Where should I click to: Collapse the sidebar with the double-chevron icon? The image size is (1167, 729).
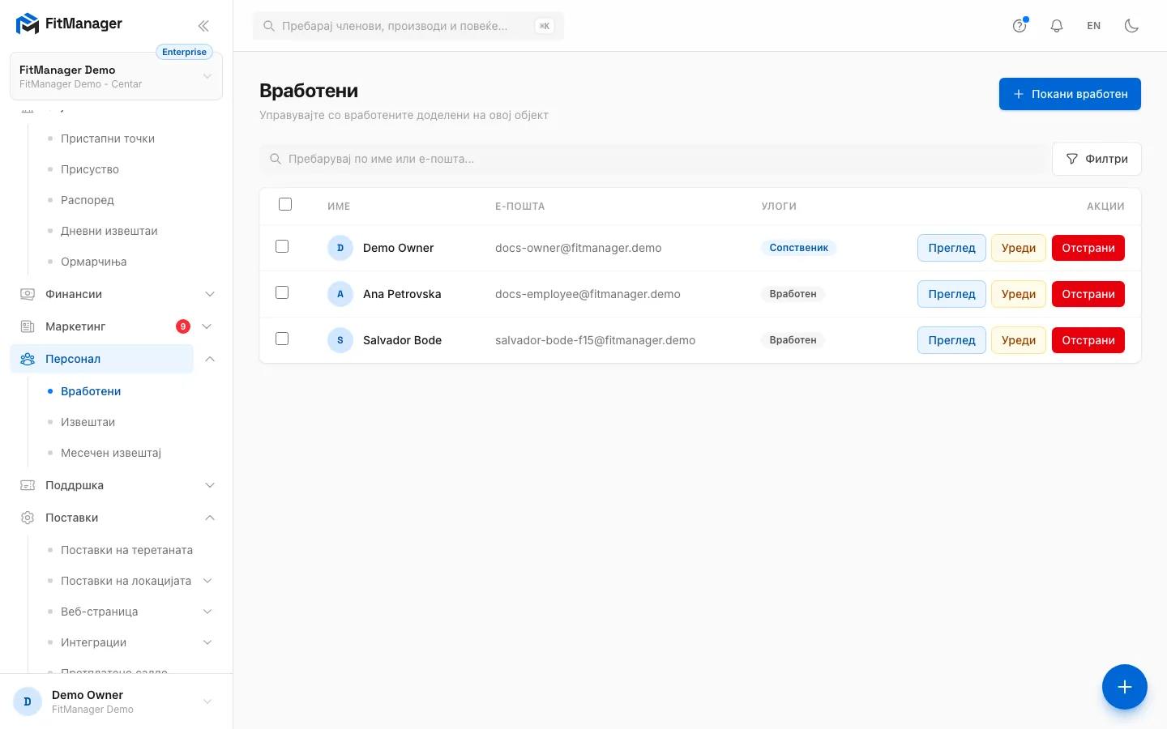203,26
